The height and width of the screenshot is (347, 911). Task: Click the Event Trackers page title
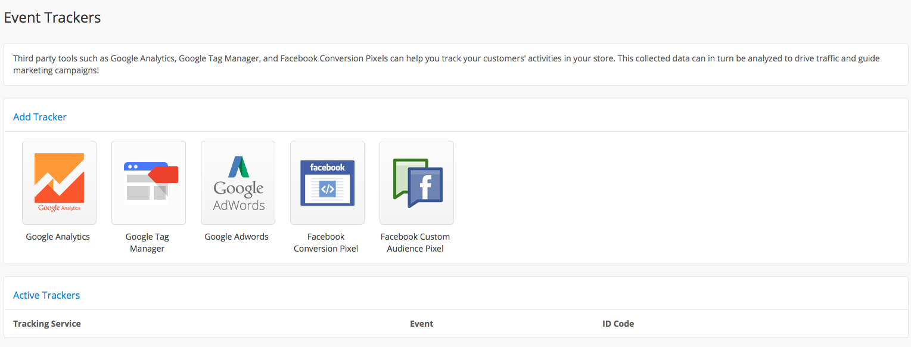click(x=52, y=18)
